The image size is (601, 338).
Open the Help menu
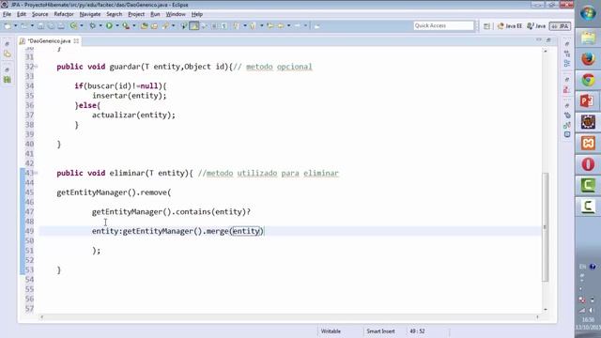196,14
